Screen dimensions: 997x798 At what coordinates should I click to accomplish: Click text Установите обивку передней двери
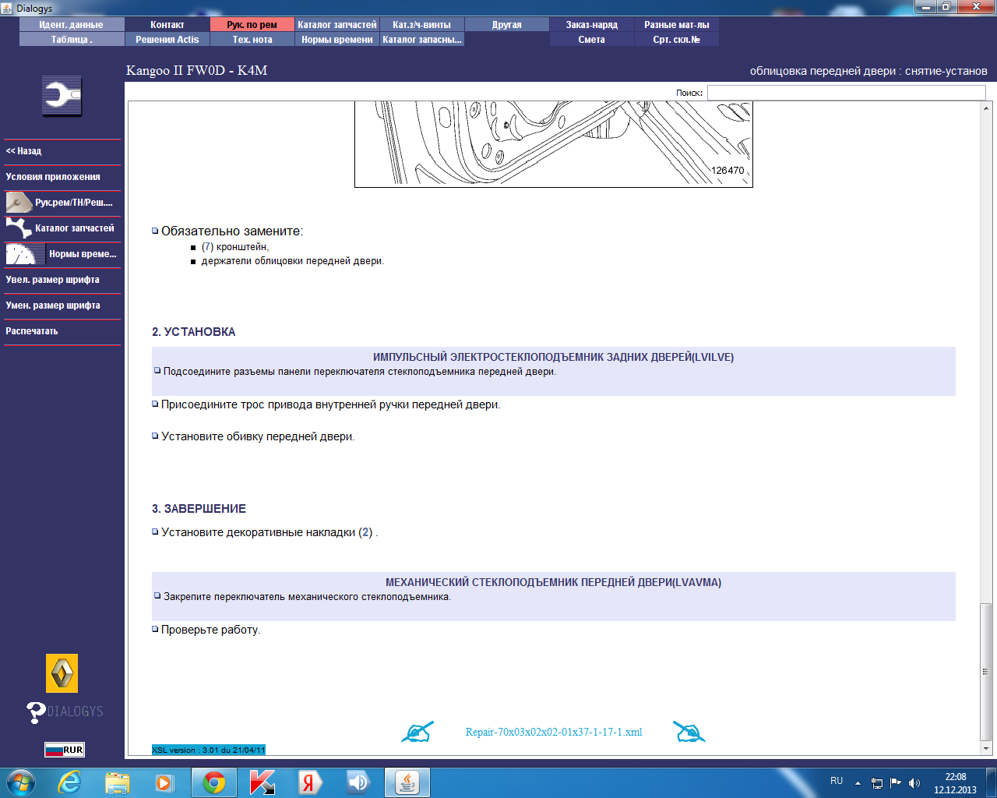pyautogui.click(x=258, y=437)
